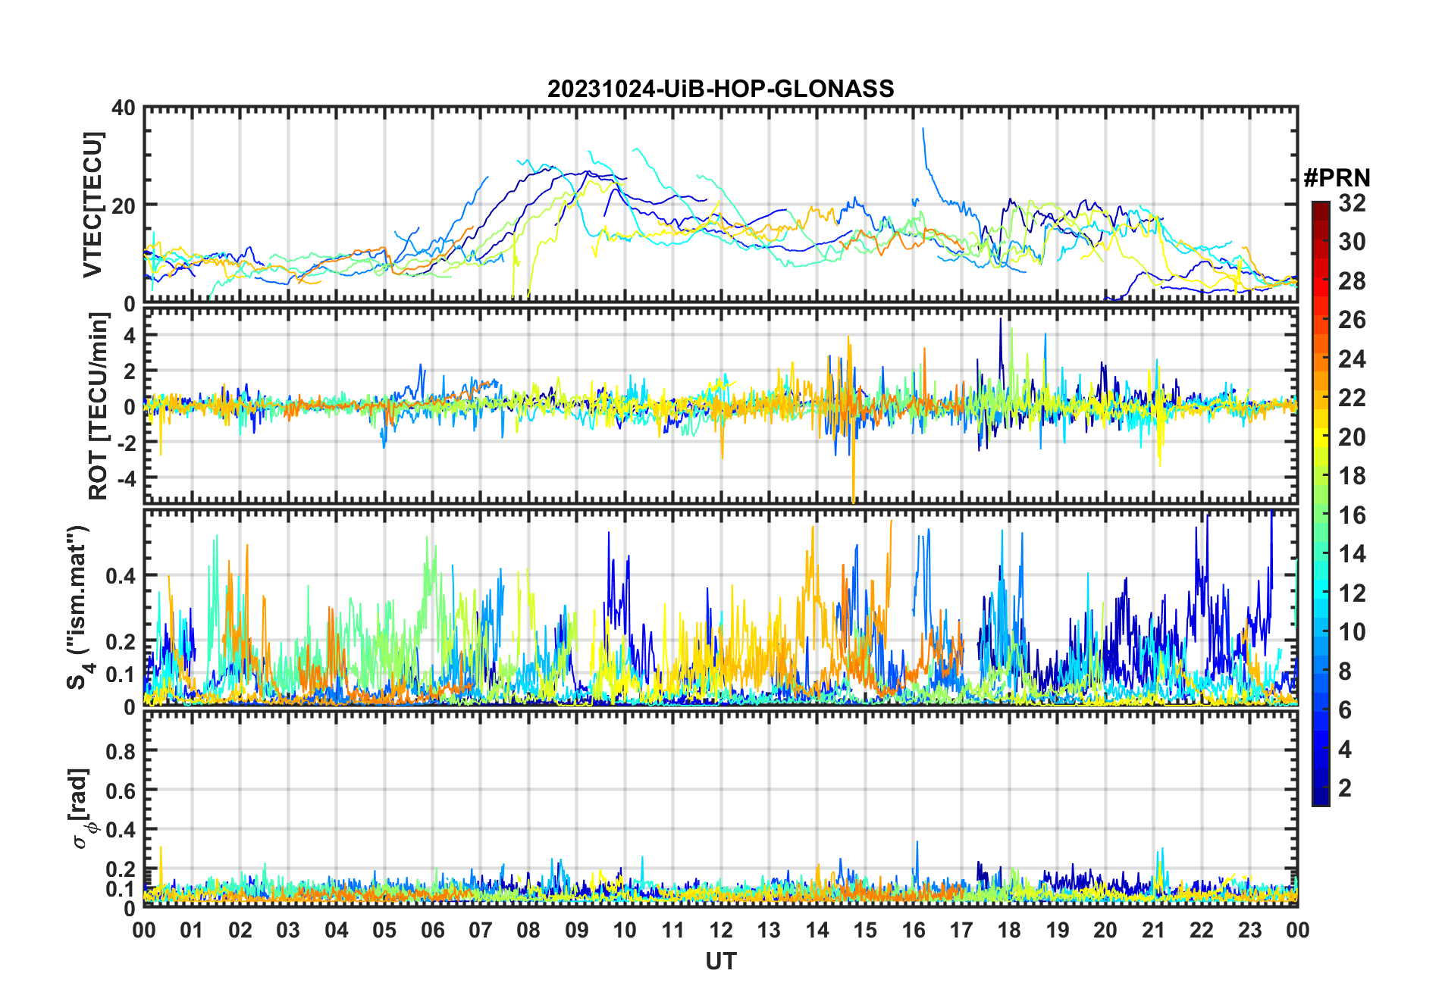Click colorbar tick label 16
1442x1008 pixels.
tap(1352, 515)
